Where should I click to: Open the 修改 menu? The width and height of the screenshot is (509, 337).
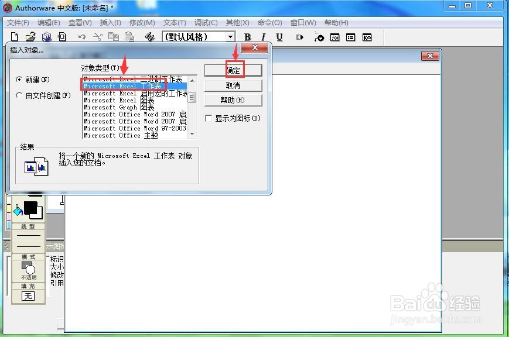tap(142, 23)
